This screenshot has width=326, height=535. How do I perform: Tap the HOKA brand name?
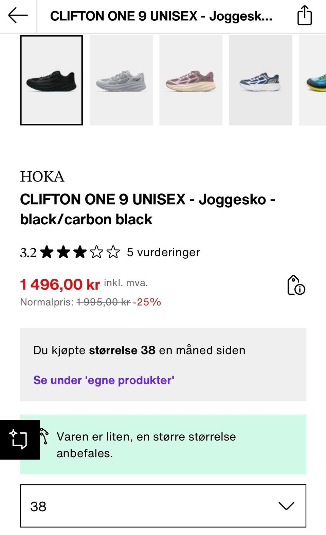click(x=42, y=177)
